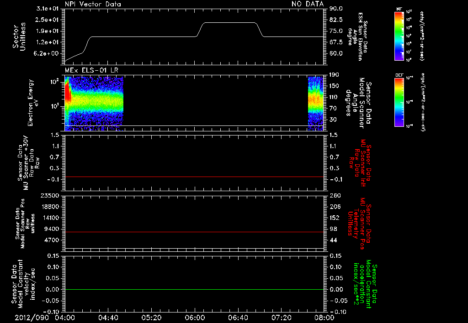Click the red line in the Scanner Pos panel
This screenshot has width=468, height=323.
click(x=194, y=232)
